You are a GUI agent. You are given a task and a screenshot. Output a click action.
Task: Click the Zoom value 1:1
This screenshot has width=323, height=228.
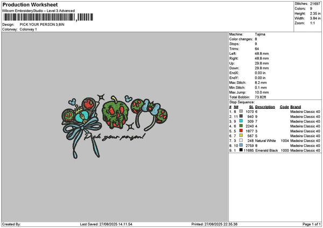click(x=312, y=23)
